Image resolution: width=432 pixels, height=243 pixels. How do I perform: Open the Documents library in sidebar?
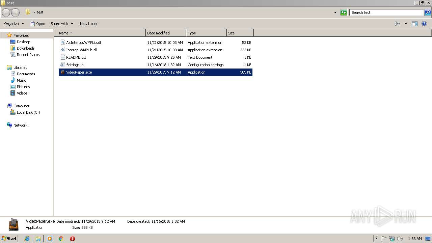pos(26,74)
